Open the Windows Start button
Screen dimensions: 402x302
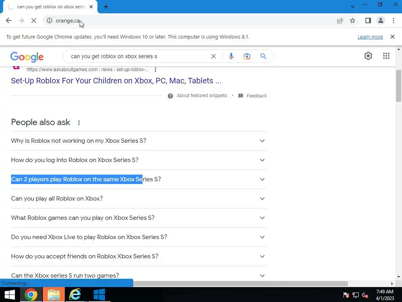[10, 295]
